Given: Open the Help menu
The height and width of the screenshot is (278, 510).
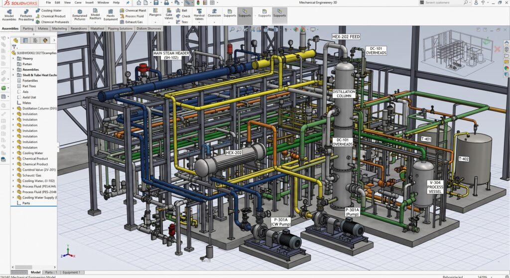Looking at the screenshot, I should pyautogui.click(x=116, y=2).
